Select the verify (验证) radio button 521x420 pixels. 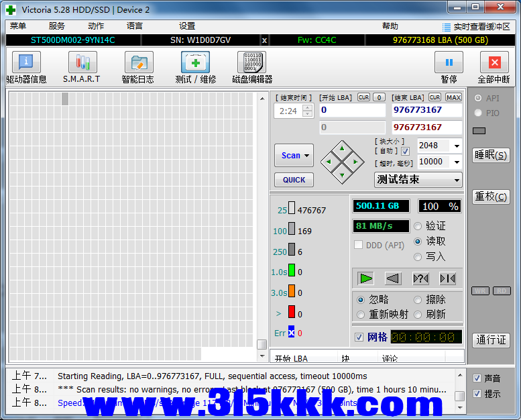[418, 226]
